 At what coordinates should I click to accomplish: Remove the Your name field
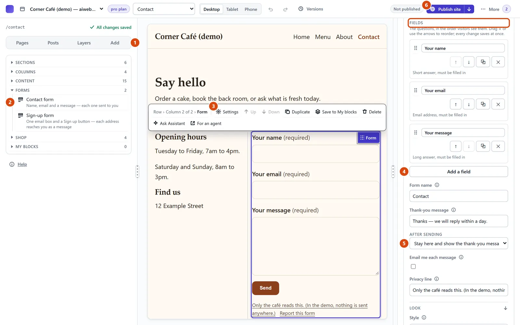tap(498, 62)
